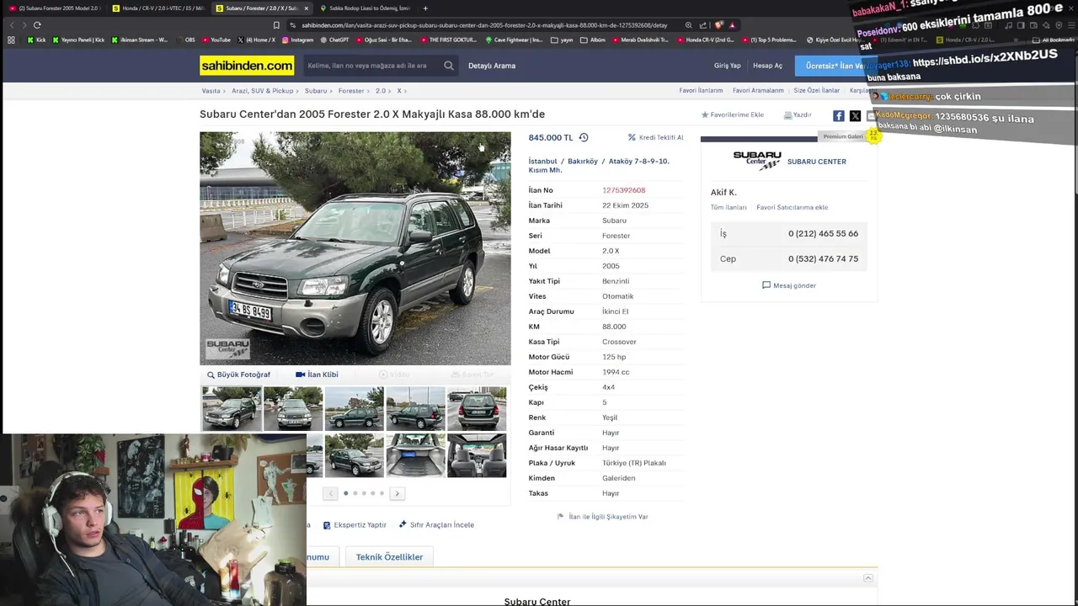The image size is (1078, 606).
Task: Click Ekspertiz Yaptır
Action: (355, 524)
